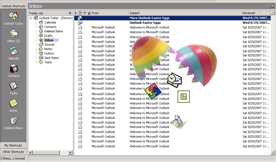Toggle Received column sort direction arrow

pyautogui.click(x=261, y=13)
